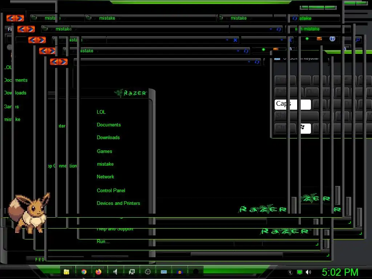
Task: Toggle the Caps key on On-Screen Keyboard
Action: [x=292, y=104]
